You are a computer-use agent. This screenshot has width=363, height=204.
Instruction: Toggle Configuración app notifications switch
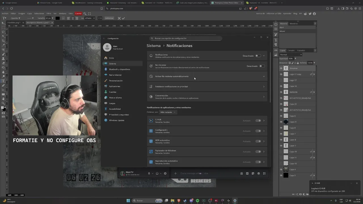(x=258, y=131)
